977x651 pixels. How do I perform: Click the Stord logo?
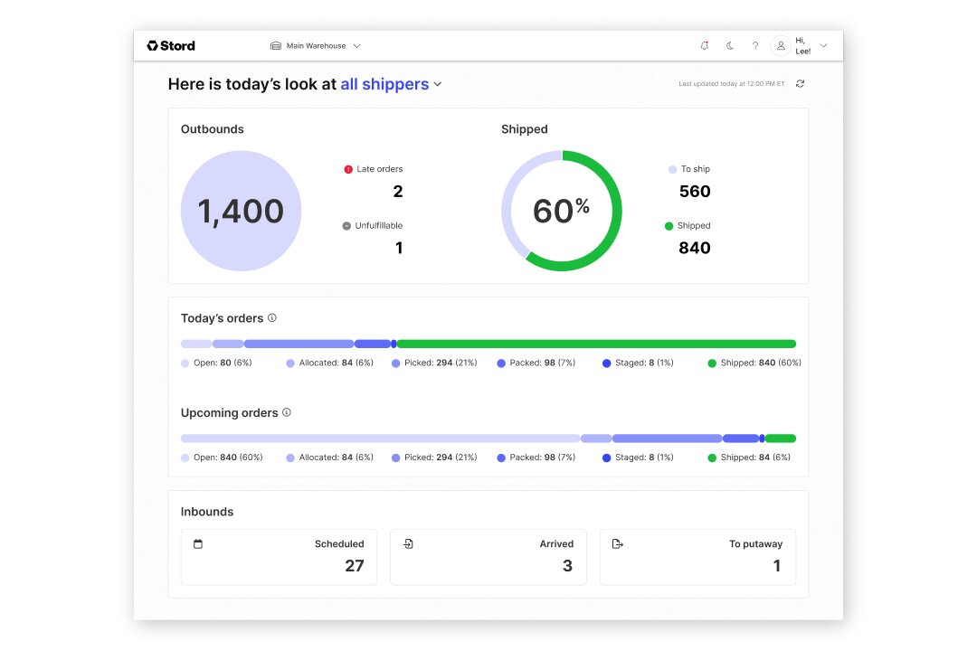click(171, 45)
